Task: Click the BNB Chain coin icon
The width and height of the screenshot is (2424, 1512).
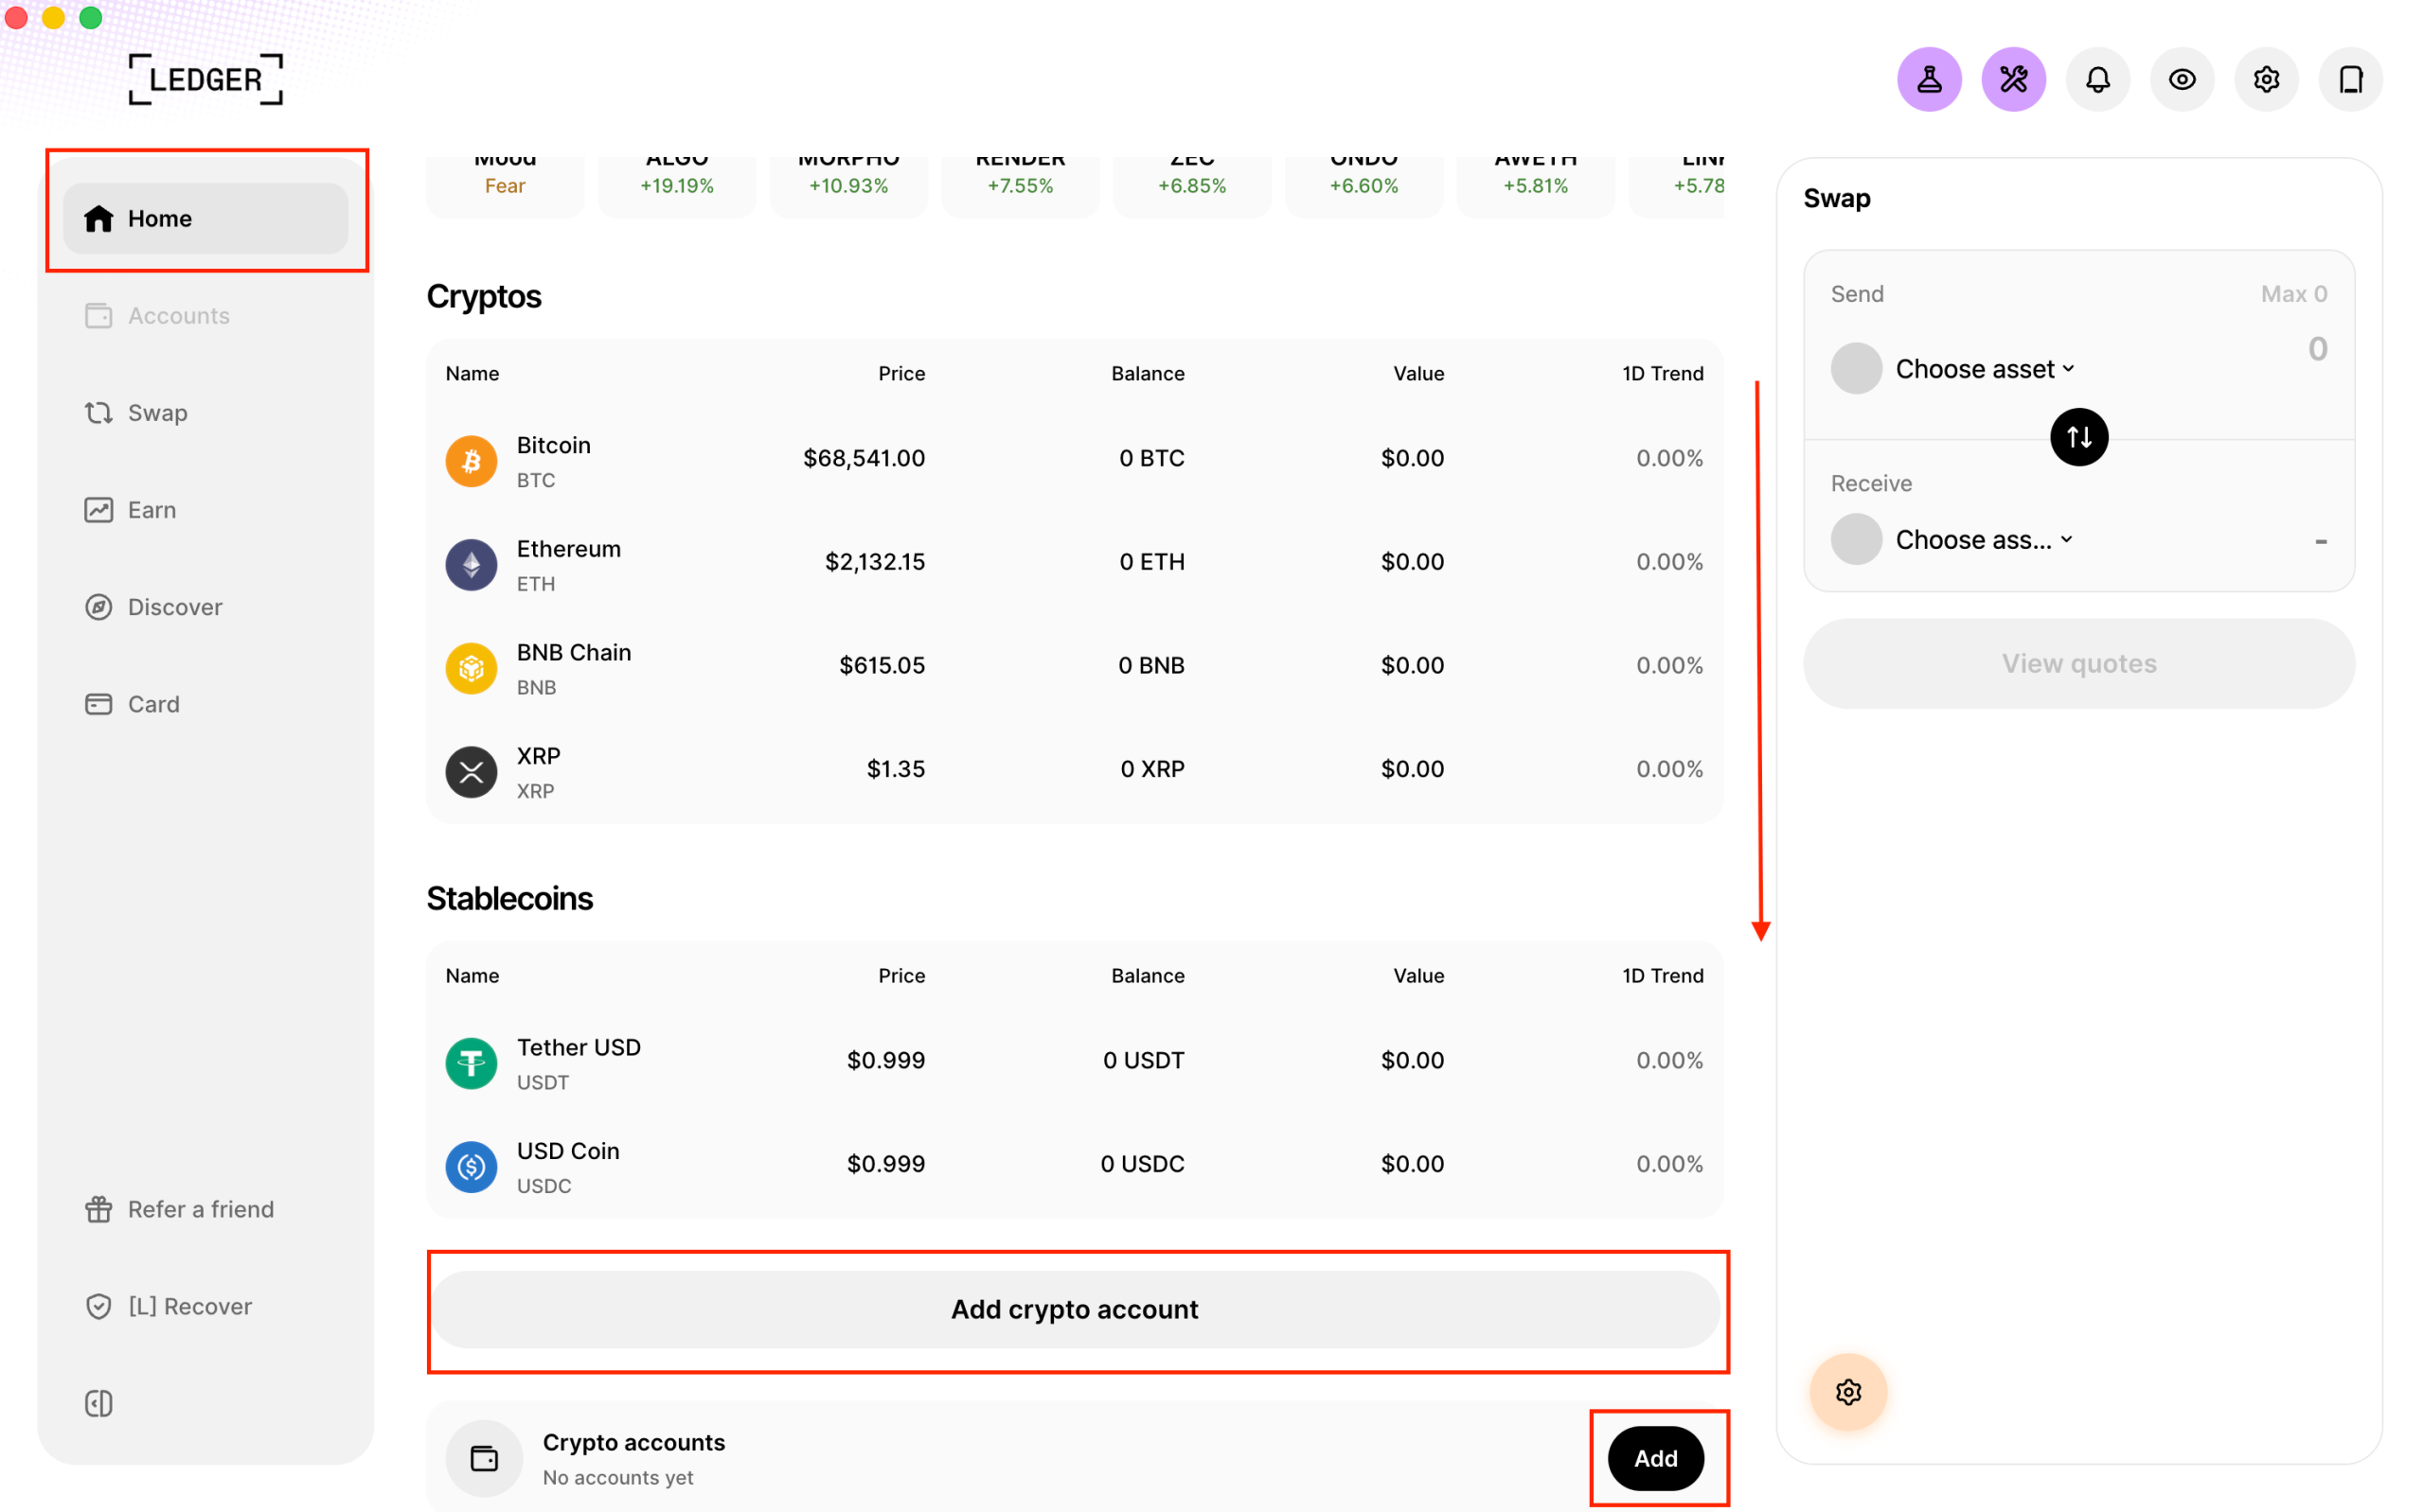Action: (x=472, y=668)
